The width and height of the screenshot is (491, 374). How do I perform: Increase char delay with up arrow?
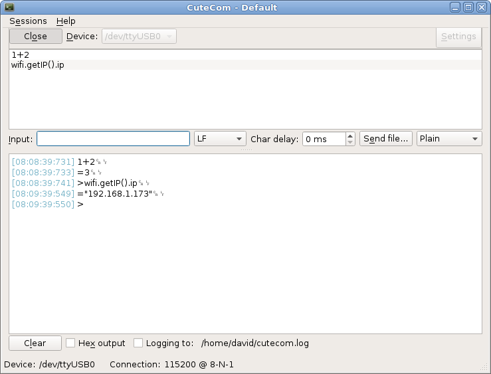pos(350,136)
